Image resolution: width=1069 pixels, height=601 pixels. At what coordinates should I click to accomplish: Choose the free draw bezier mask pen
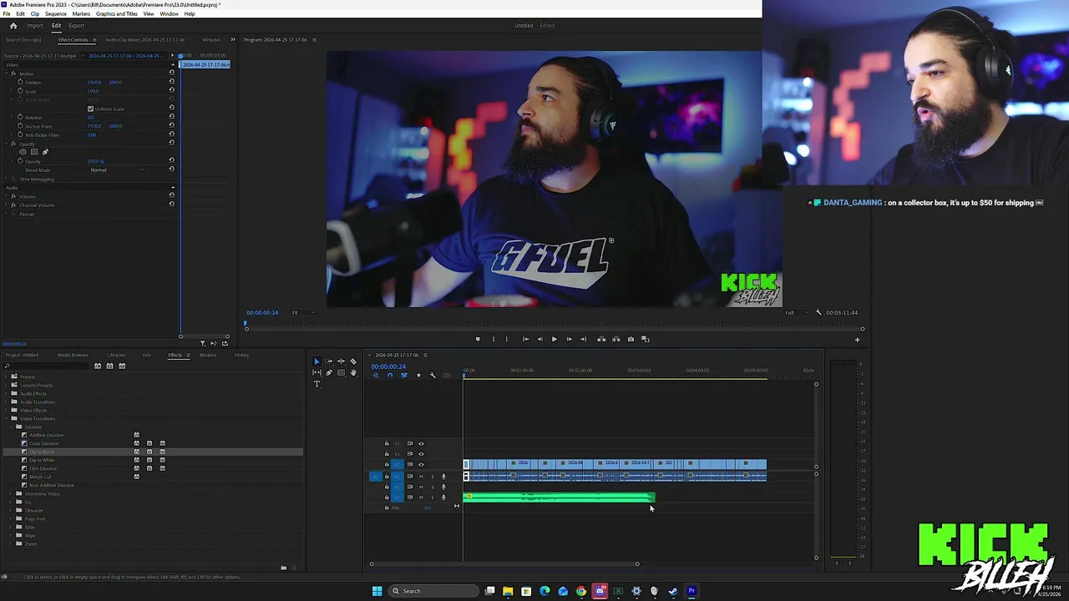(45, 152)
